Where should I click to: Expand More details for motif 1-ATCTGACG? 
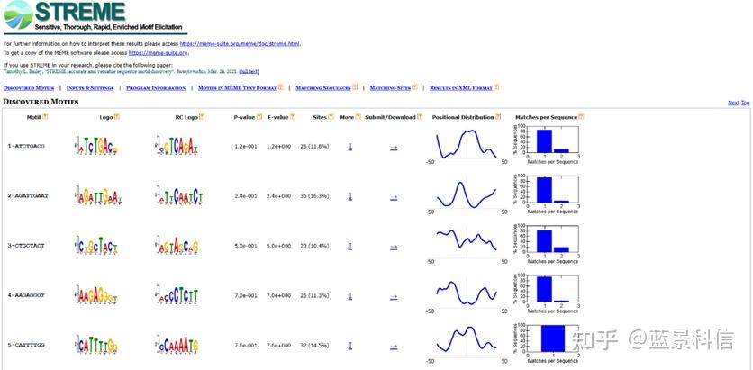tap(350, 147)
